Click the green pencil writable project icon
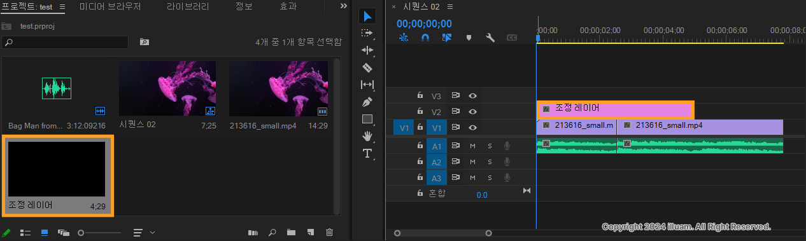Viewport: 806px width, 241px height. pyautogui.click(x=6, y=233)
